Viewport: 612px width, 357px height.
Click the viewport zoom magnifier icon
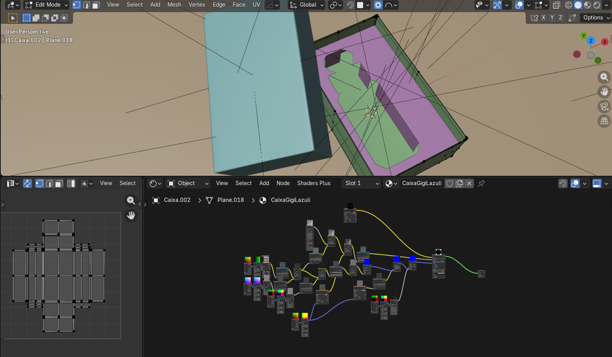click(x=604, y=77)
